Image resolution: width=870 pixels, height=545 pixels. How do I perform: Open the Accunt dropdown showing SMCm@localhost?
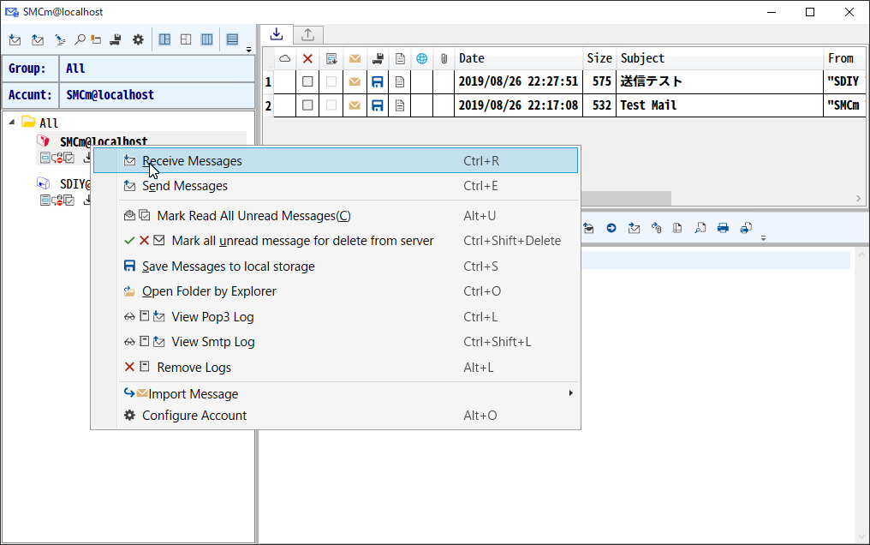(157, 95)
